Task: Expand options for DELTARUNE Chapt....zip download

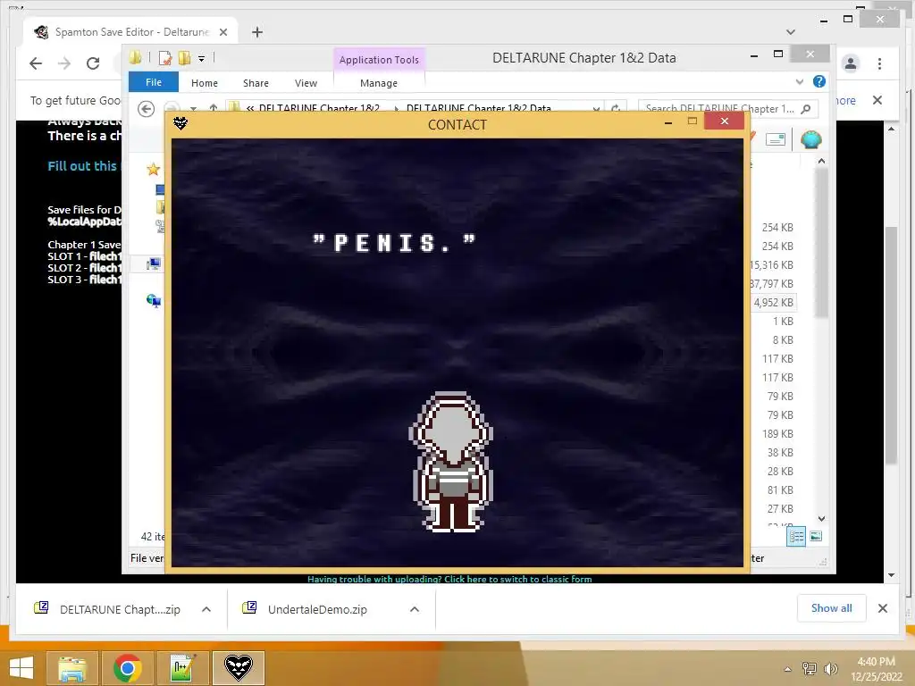Action: coord(206,609)
